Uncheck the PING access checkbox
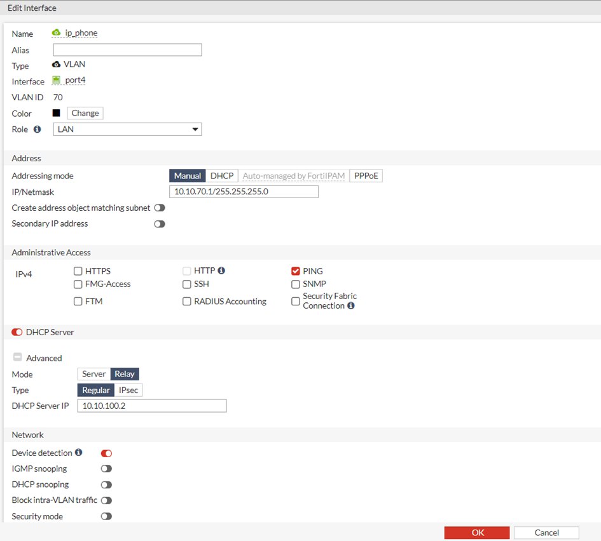This screenshot has height=541, width=601. tap(296, 271)
